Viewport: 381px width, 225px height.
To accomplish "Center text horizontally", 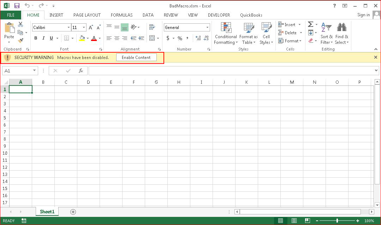I will (117, 38).
